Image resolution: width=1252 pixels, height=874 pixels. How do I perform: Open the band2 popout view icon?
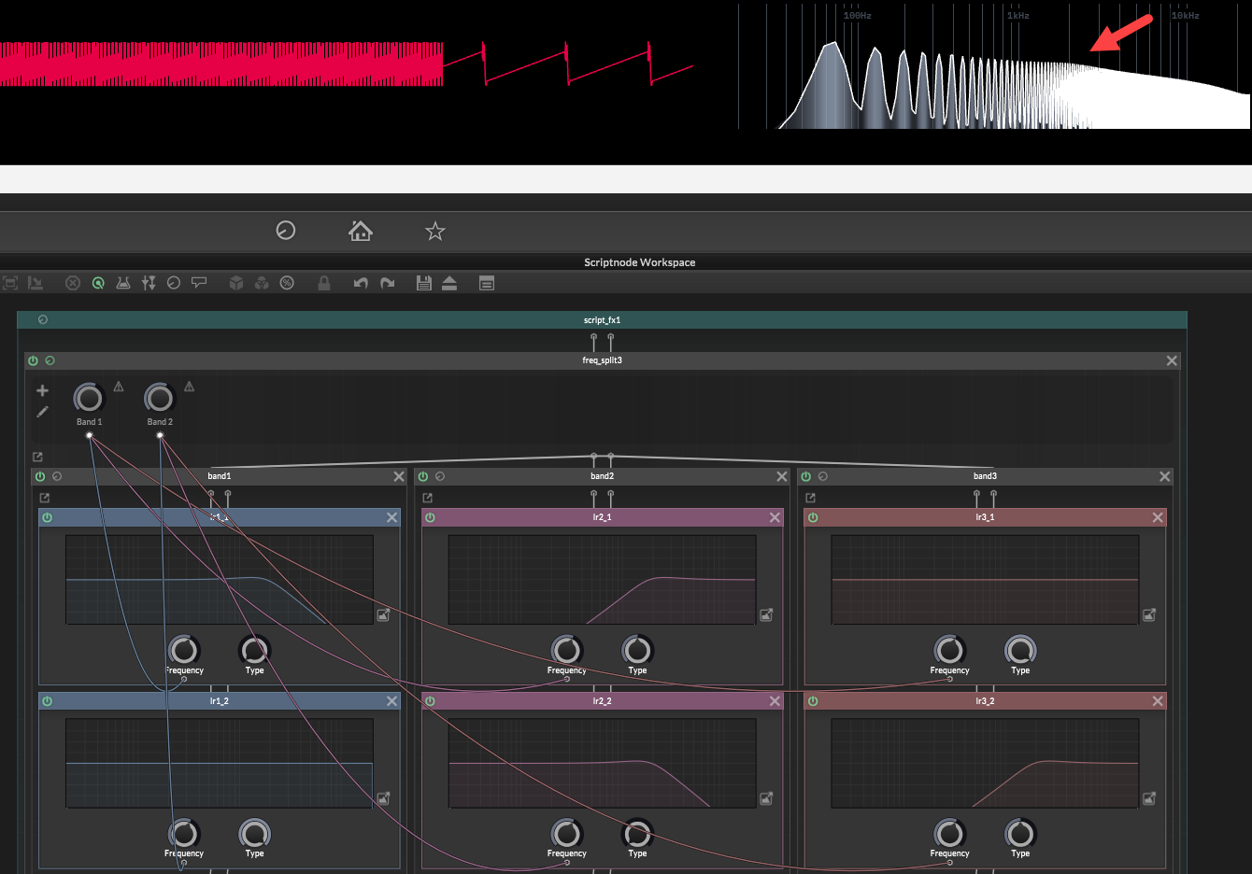tap(427, 498)
